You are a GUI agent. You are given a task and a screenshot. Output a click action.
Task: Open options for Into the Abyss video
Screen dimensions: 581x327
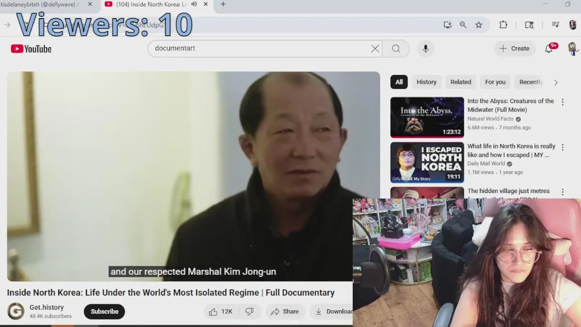tap(562, 102)
